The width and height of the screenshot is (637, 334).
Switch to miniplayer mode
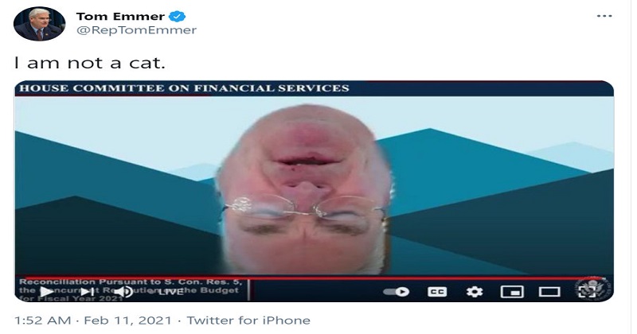[x=512, y=292]
